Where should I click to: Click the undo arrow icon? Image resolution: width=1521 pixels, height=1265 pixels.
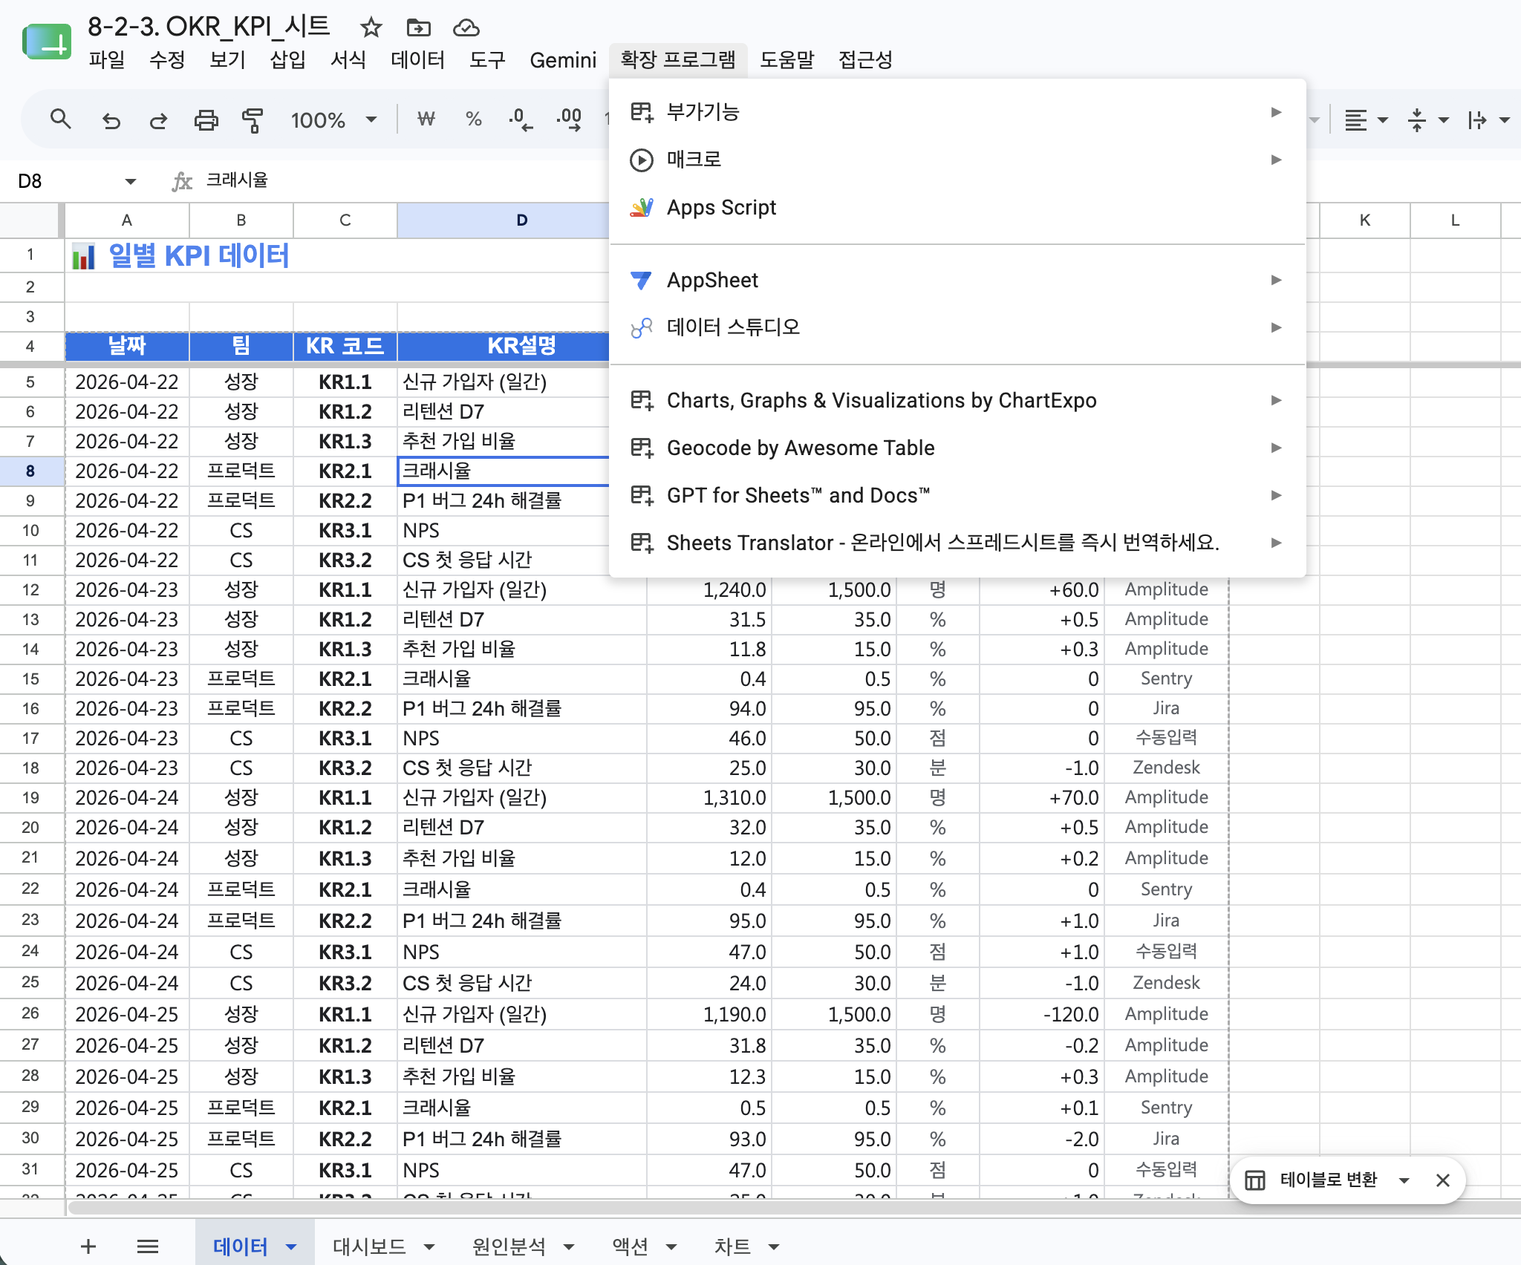point(111,120)
